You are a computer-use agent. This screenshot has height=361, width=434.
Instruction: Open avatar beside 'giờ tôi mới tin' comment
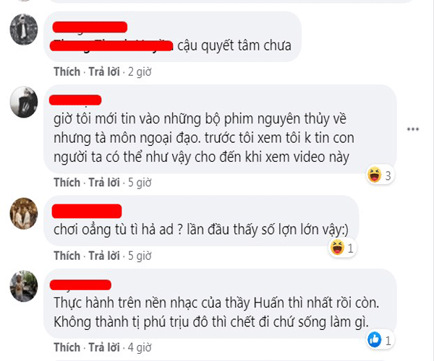pos(24,102)
